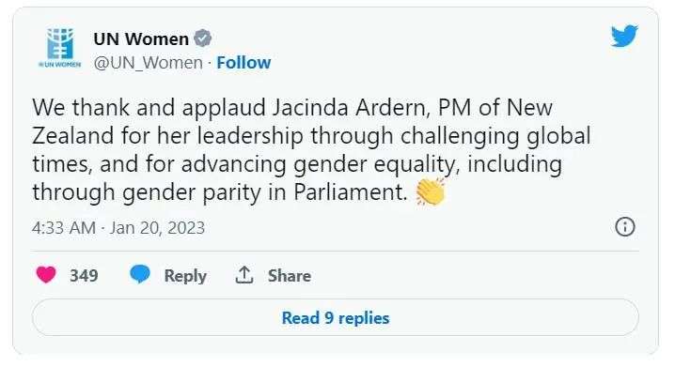Open the Read 9 replies button
675x367 pixels.
(336, 317)
